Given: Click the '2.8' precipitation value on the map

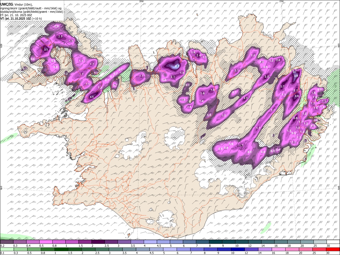Looking at the screenshot, I should pos(295,118).
